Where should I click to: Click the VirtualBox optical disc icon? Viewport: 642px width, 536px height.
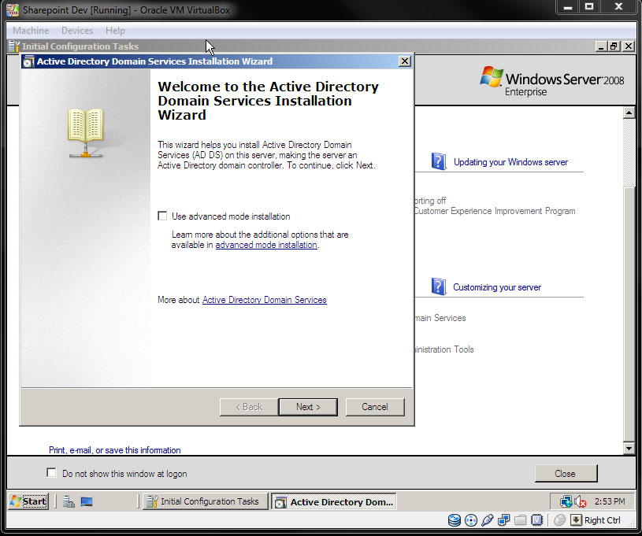[x=471, y=520]
